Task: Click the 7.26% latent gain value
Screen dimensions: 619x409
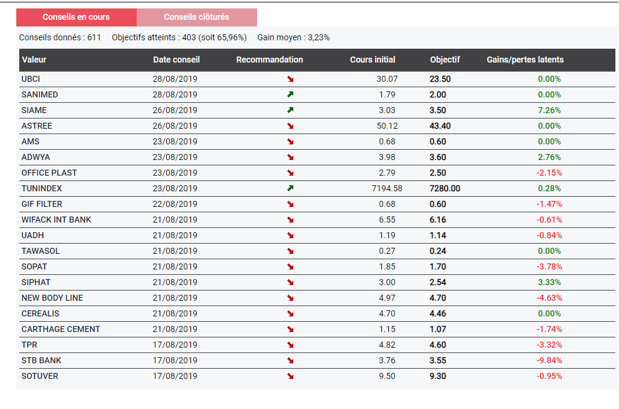Action: pyautogui.click(x=549, y=111)
